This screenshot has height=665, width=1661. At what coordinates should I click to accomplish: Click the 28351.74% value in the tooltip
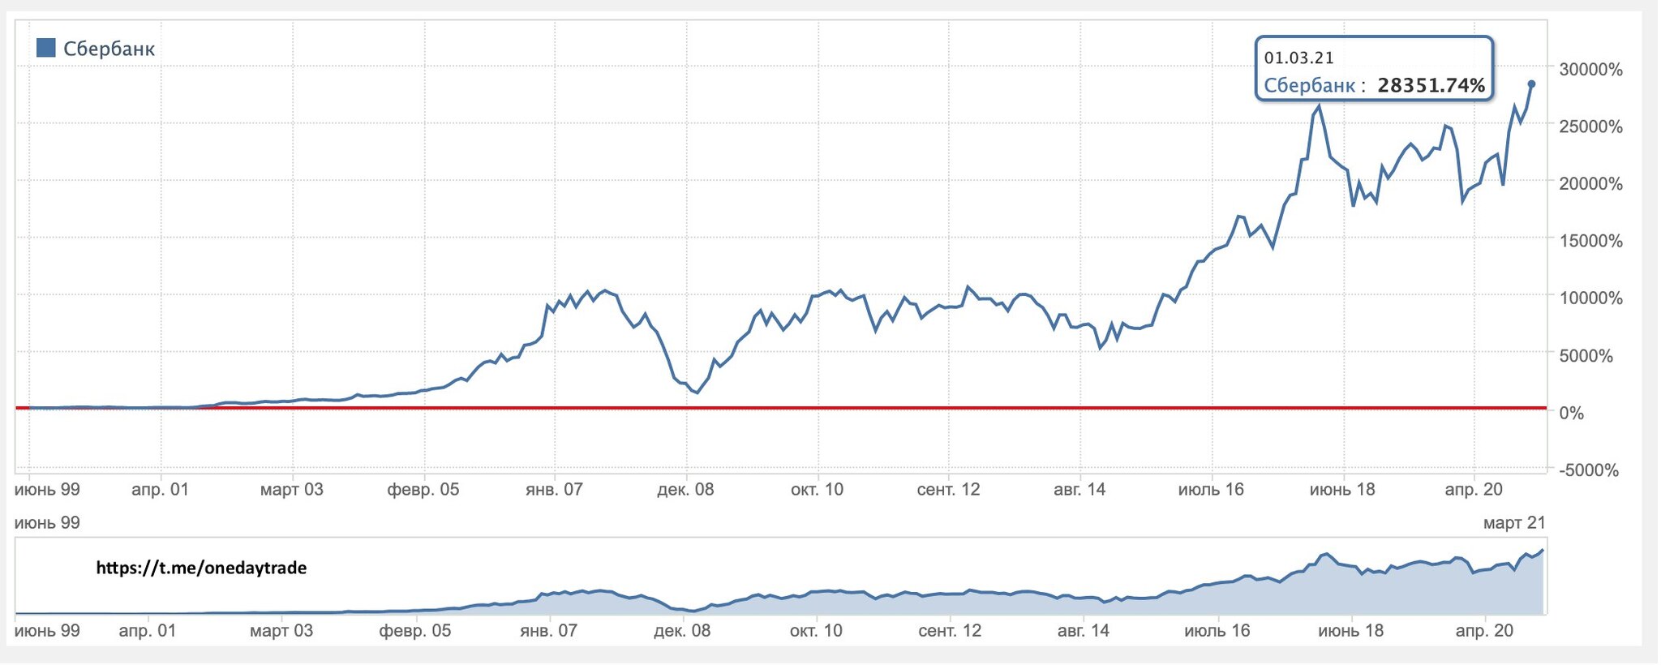click(x=1431, y=85)
